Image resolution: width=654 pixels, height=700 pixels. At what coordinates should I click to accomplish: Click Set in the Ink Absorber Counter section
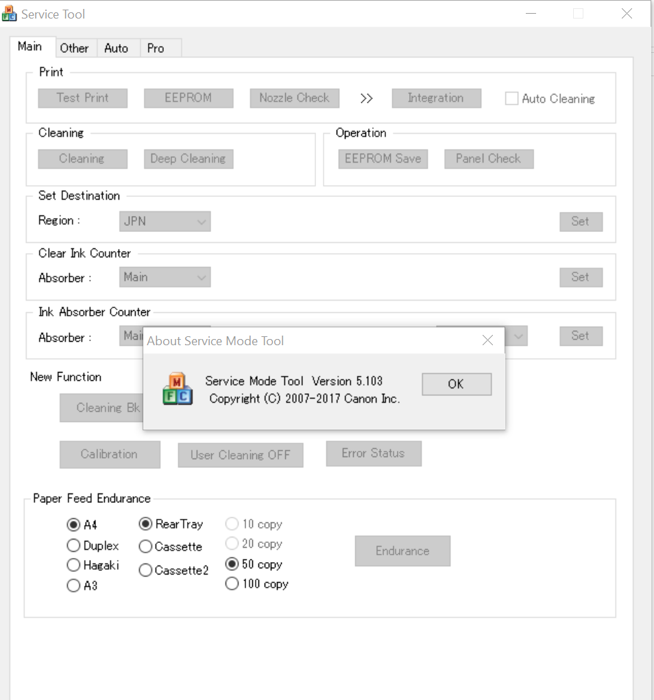(x=581, y=336)
